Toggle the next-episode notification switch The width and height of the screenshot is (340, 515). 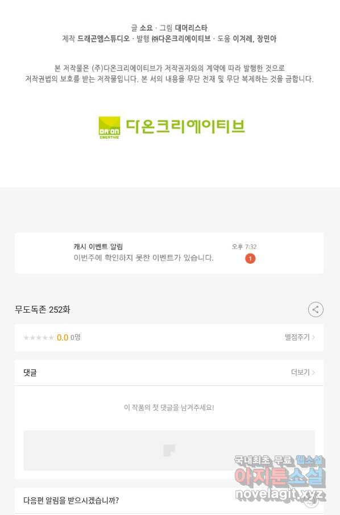(x=310, y=501)
